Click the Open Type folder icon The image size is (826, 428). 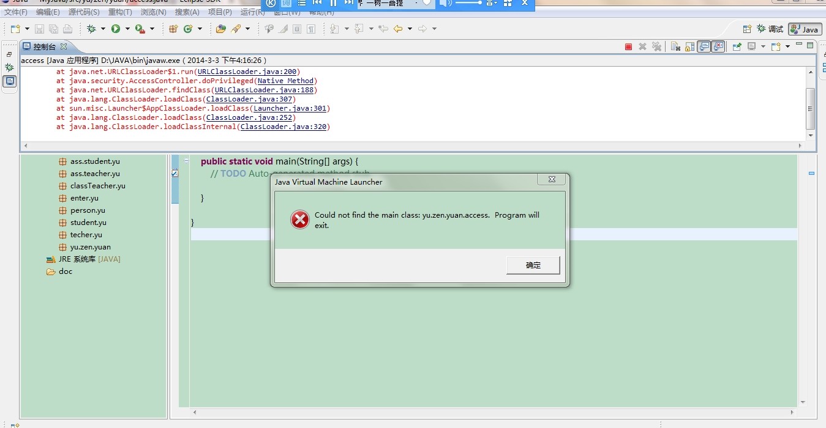point(220,29)
